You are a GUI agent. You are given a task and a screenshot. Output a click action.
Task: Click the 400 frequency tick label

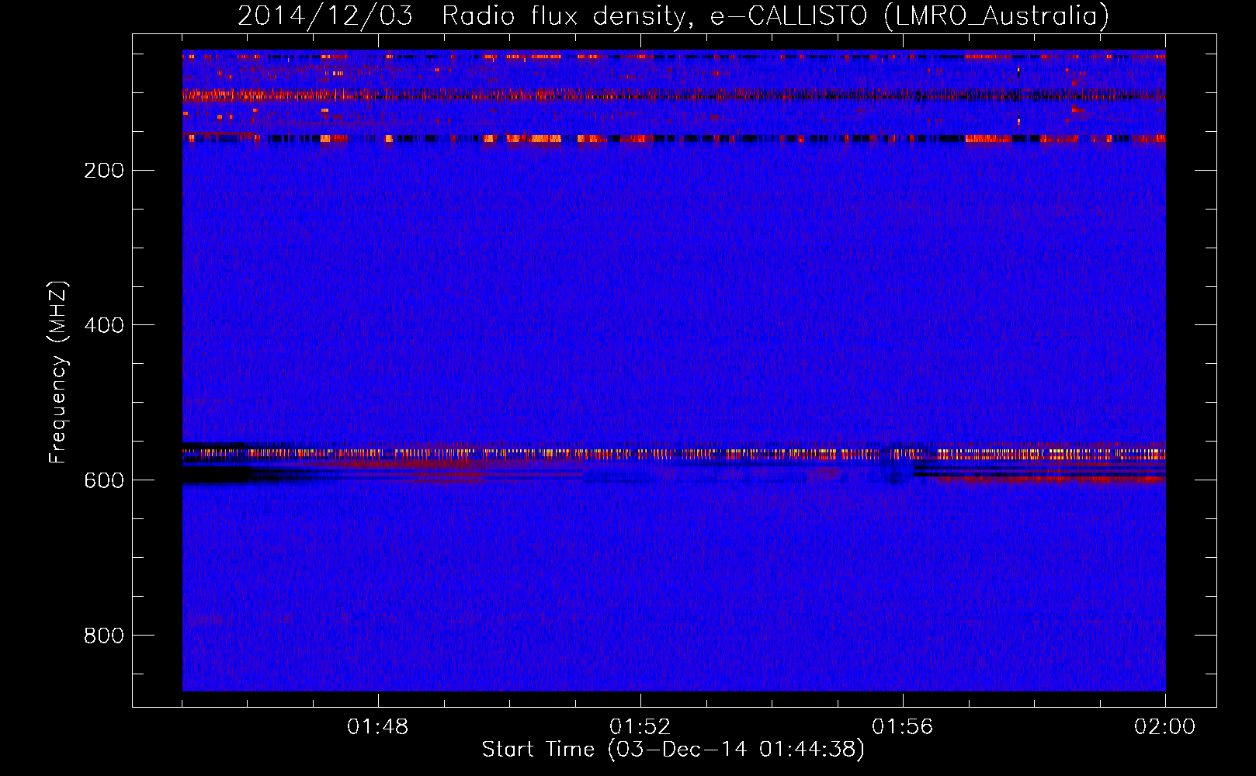104,325
